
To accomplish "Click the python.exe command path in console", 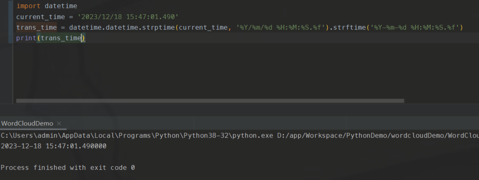I will [x=137, y=136].
